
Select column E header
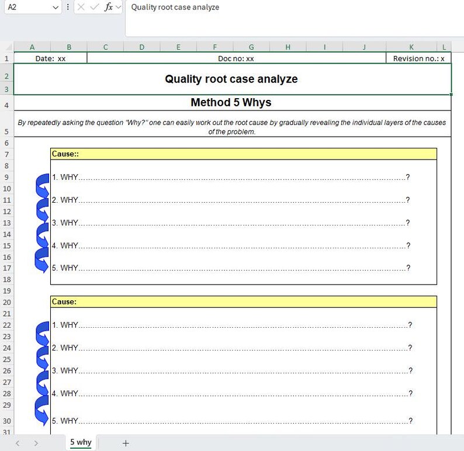click(x=178, y=47)
